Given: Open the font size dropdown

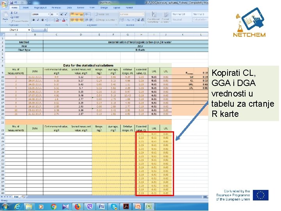Looking at the screenshot, I should point(57,14).
